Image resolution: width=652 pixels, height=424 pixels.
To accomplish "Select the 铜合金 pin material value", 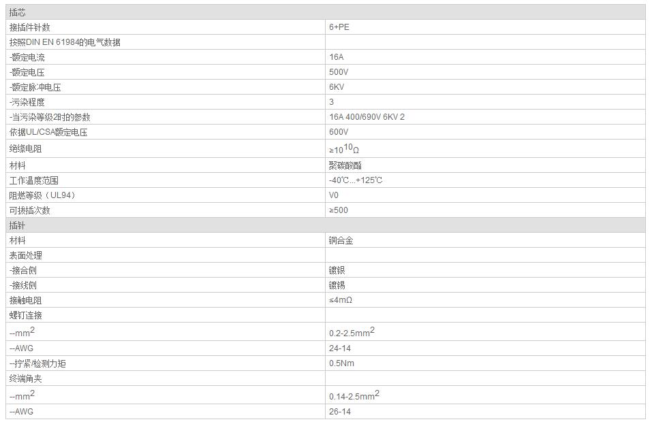I will tap(341, 240).
